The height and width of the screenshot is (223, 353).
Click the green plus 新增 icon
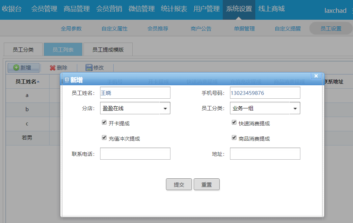pyautogui.click(x=16, y=68)
